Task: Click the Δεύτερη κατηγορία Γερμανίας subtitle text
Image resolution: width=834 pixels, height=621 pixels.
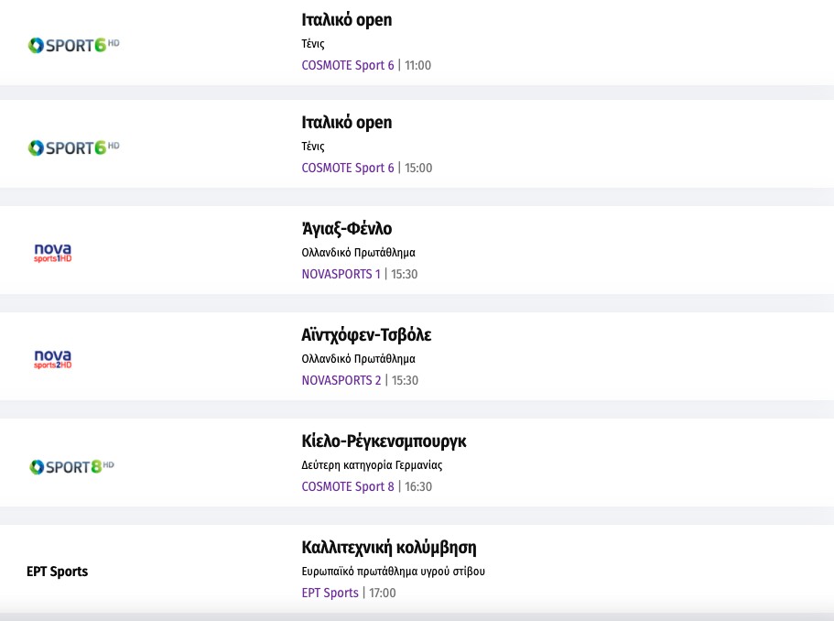Action: [372, 464]
